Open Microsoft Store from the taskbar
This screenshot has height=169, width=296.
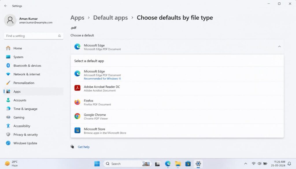coord(188,164)
